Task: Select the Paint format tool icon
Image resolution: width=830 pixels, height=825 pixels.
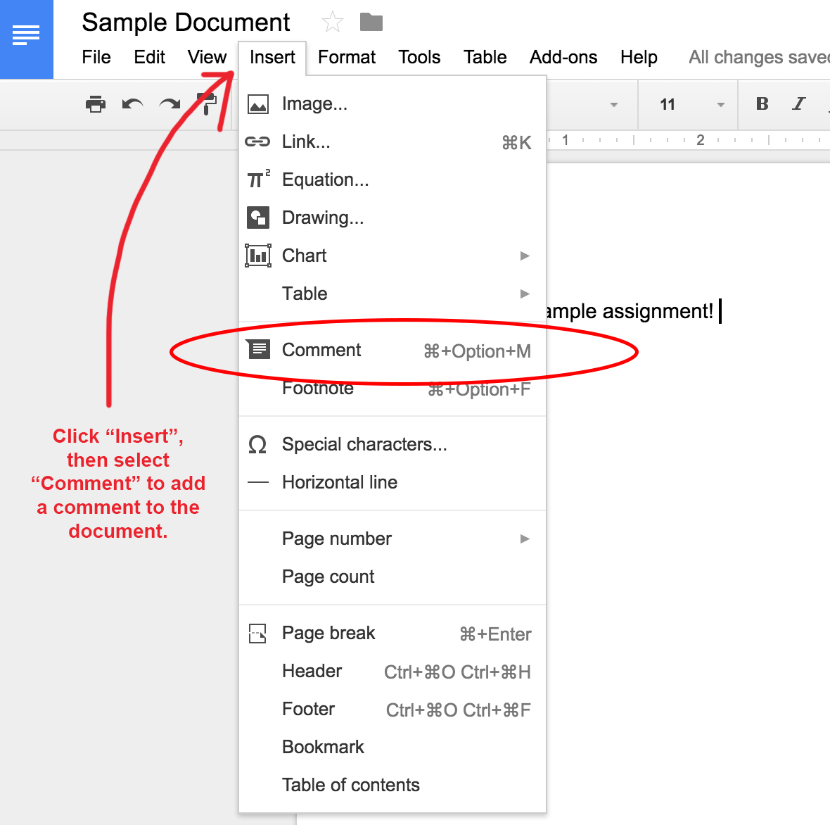Action: coord(206,104)
